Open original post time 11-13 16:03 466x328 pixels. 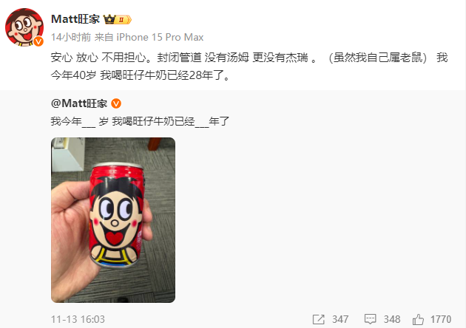pyautogui.click(x=78, y=319)
